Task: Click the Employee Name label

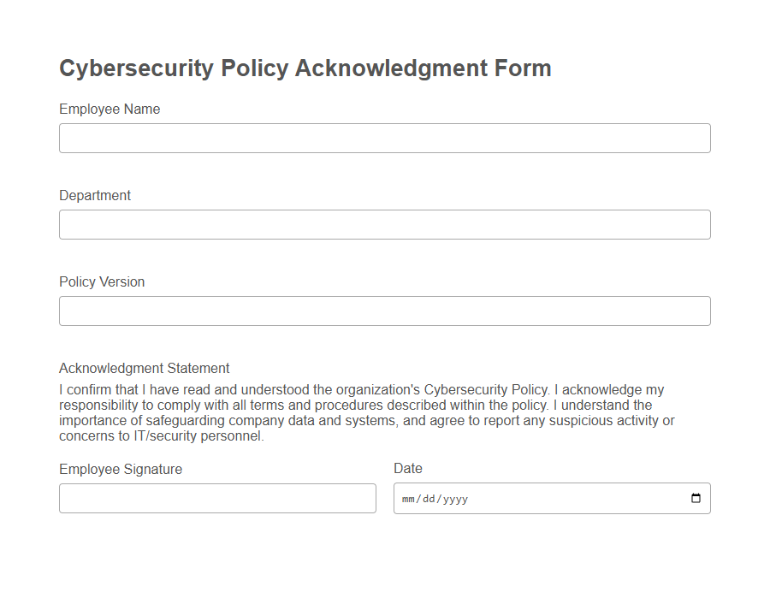Action: coord(109,109)
